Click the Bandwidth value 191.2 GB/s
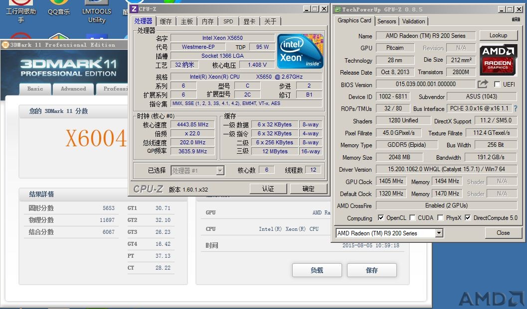Image resolution: width=527 pixels, height=309 pixels. point(491,157)
